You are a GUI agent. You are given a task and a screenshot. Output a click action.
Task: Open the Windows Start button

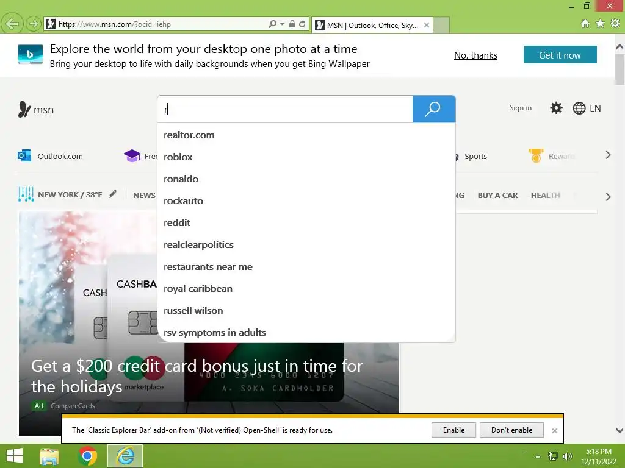[15, 456]
